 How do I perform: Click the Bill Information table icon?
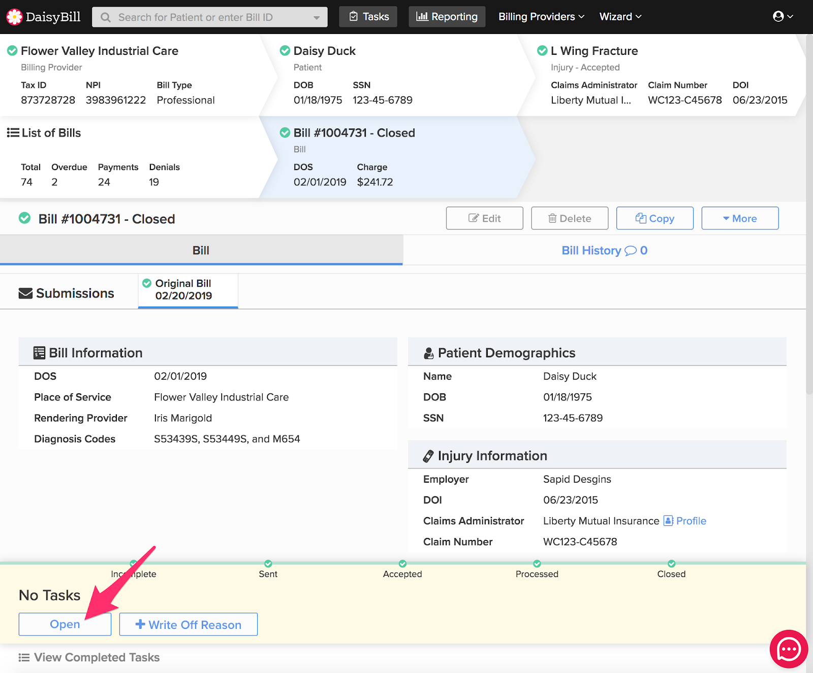(x=39, y=353)
